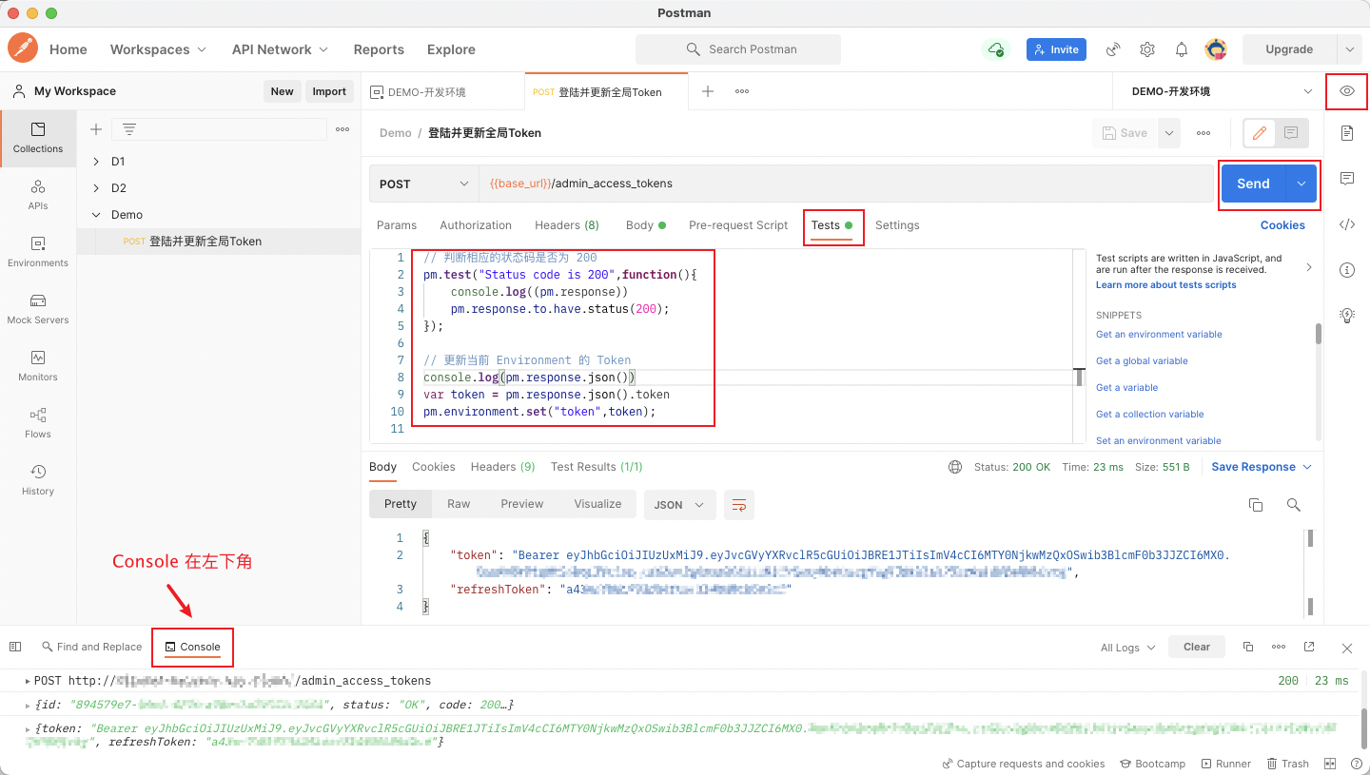
Task: Create a new collection with plus icon
Action: pyautogui.click(x=95, y=129)
